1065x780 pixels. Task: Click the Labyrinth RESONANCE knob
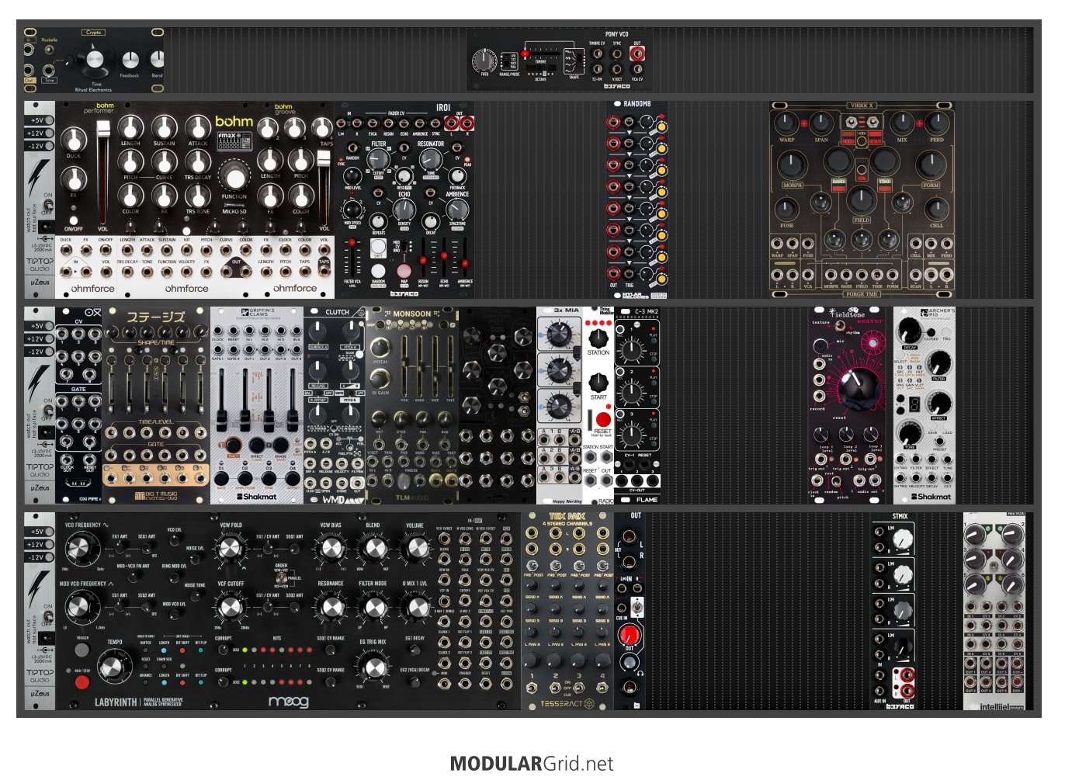[x=331, y=608]
